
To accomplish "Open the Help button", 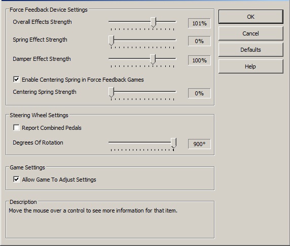I will click(x=250, y=66).
